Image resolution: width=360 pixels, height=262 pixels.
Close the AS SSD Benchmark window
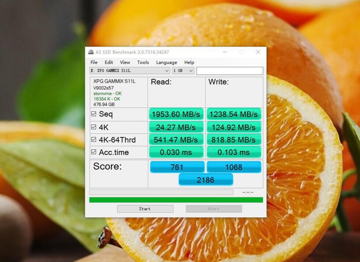(258, 52)
